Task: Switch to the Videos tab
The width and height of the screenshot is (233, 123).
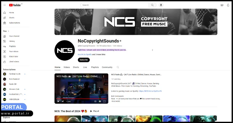Action: tap(67, 67)
